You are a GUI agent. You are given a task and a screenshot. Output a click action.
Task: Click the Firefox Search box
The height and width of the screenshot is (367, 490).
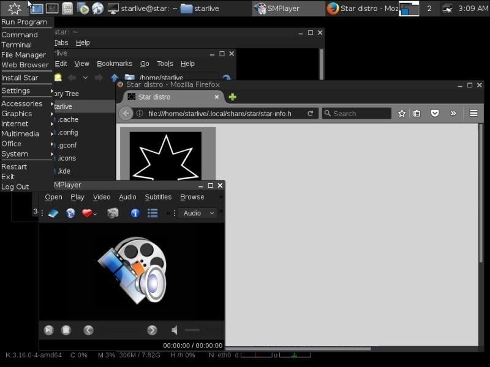357,114
